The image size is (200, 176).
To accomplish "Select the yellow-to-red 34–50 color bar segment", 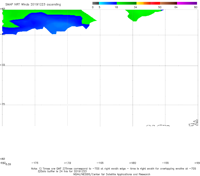I will point(148,3).
